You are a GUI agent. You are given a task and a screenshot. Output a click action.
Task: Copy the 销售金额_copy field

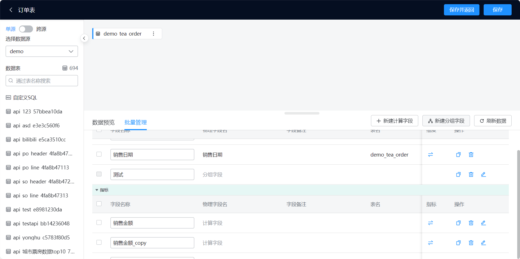pos(458,243)
